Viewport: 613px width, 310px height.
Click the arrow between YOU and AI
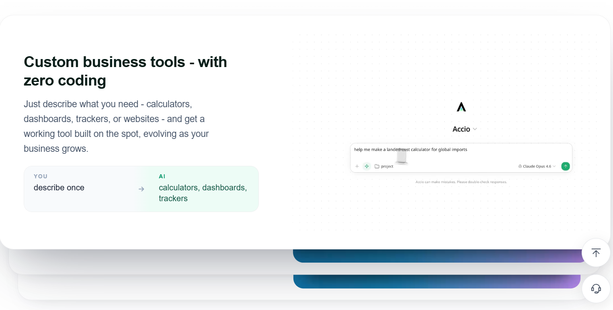[141, 189]
